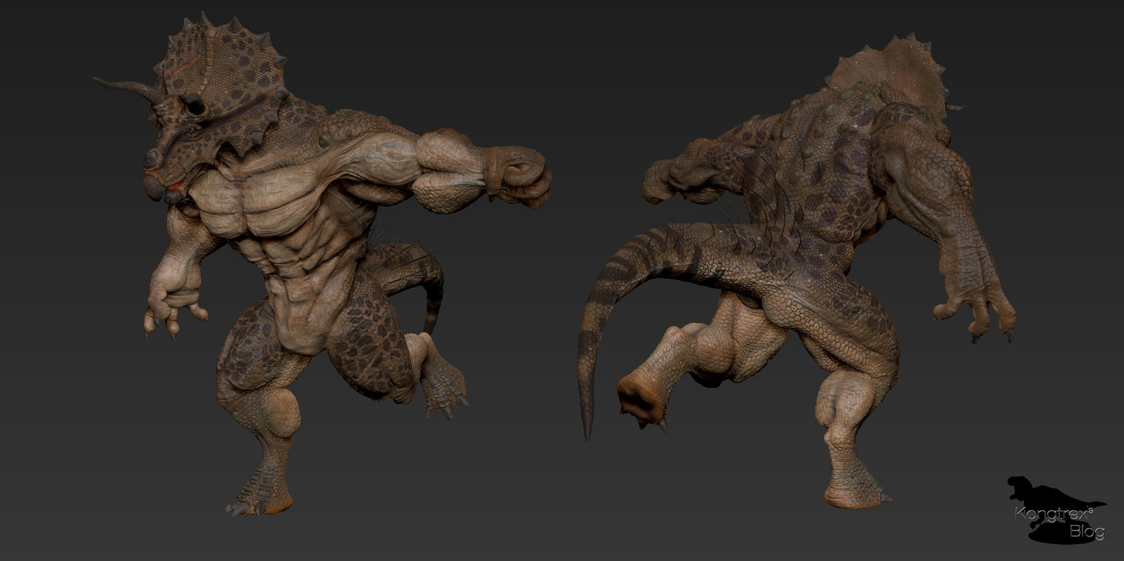Viewport: 1124px width, 561px height.
Task: Click the 'Kongtrex Blog' text
Action: coord(1060,523)
